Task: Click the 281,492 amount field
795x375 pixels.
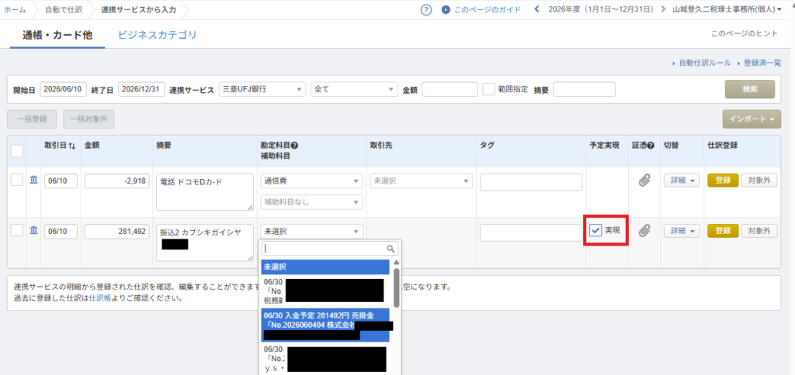Action: (117, 231)
